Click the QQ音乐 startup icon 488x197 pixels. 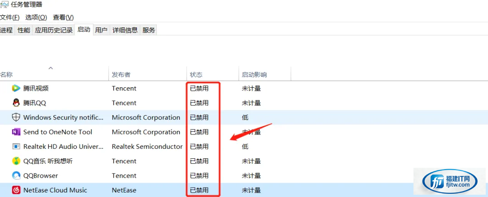click(x=16, y=161)
